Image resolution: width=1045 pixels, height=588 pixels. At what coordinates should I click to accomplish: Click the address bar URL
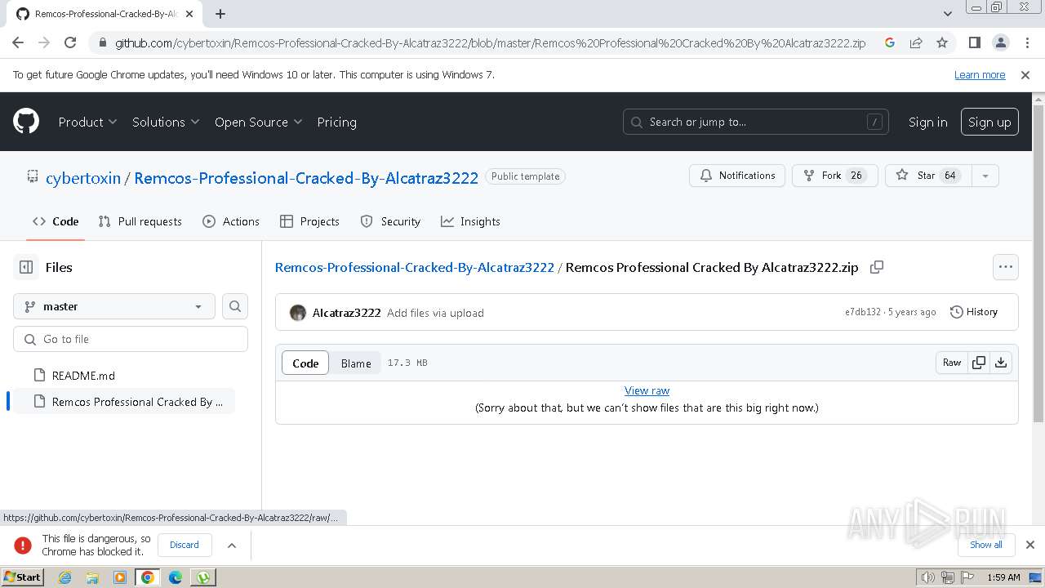(x=490, y=43)
